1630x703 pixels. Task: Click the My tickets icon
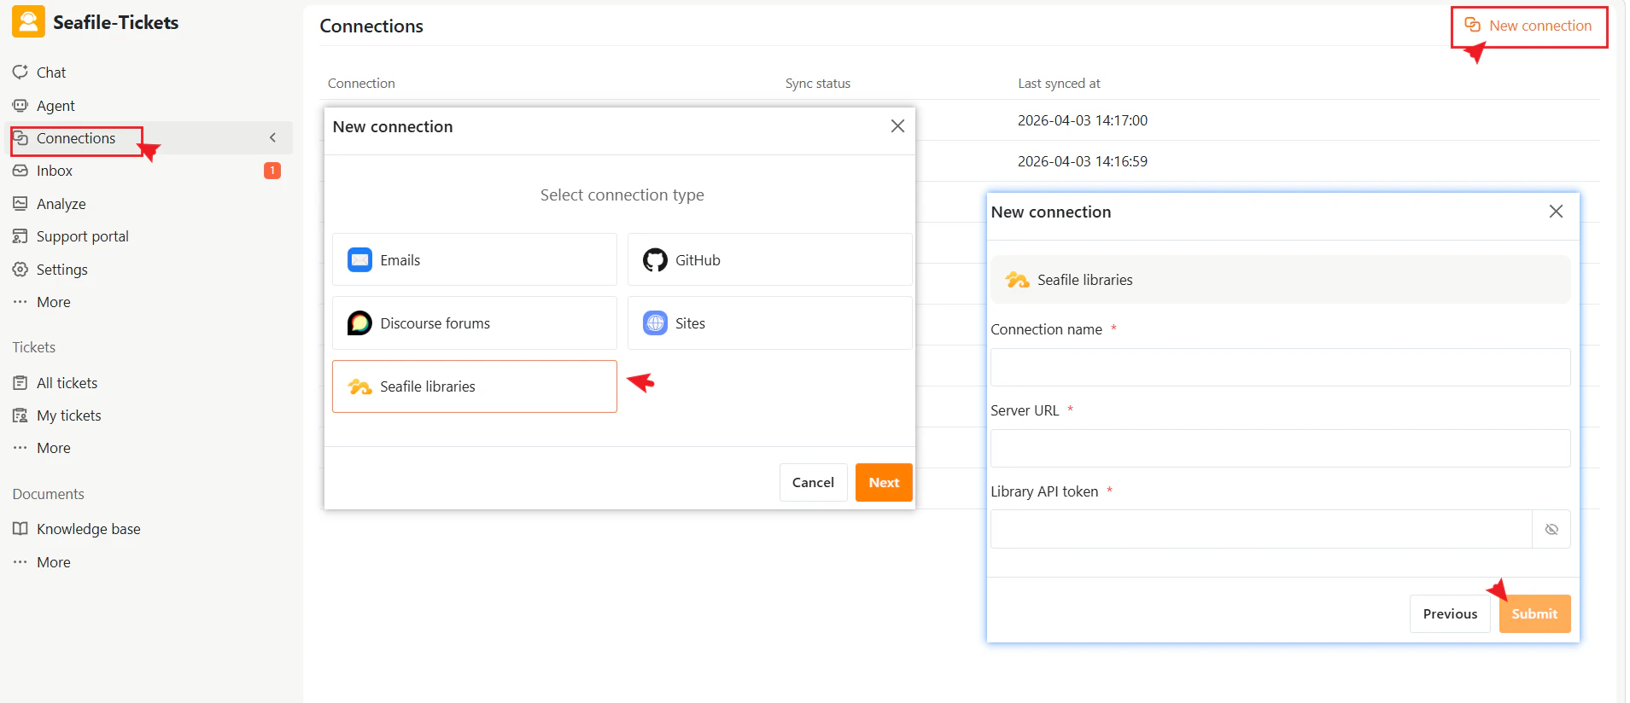[x=20, y=415]
